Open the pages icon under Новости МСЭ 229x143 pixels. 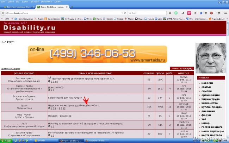[x=49, y=90]
